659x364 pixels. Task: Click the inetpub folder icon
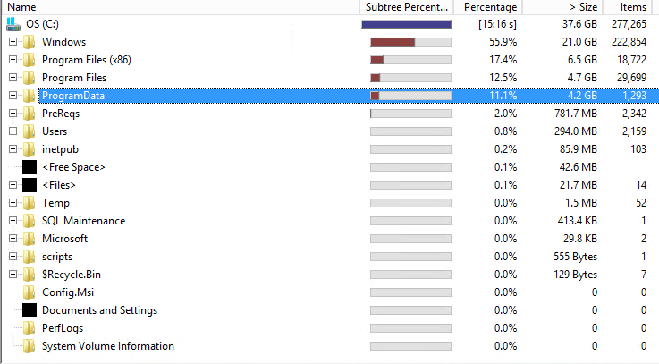[x=30, y=149]
